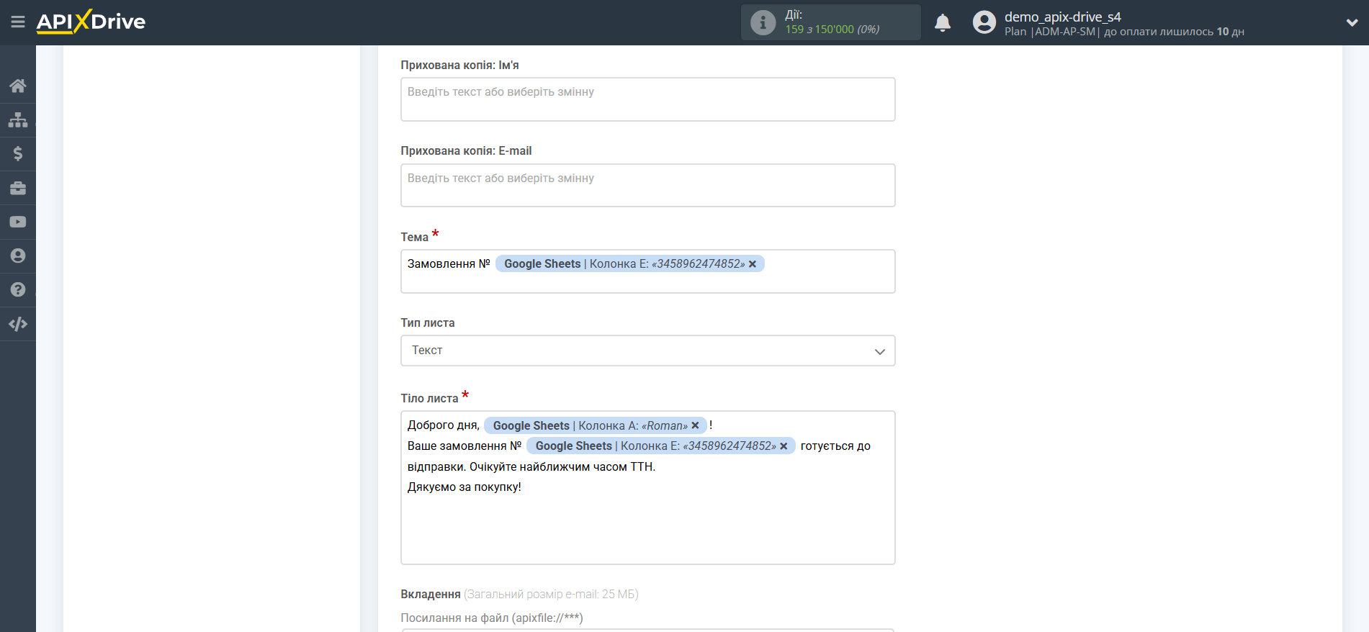Open connections sitemap sidebar icon
This screenshot has width=1369, height=632.
click(x=18, y=119)
